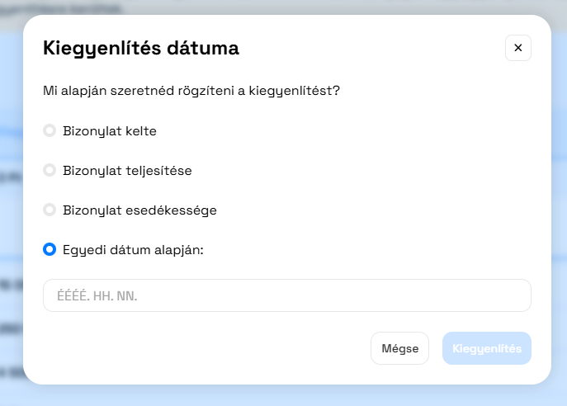Click empty dialog space left of Mégse
This screenshot has width=567, height=406.
pyautogui.click(x=206, y=348)
